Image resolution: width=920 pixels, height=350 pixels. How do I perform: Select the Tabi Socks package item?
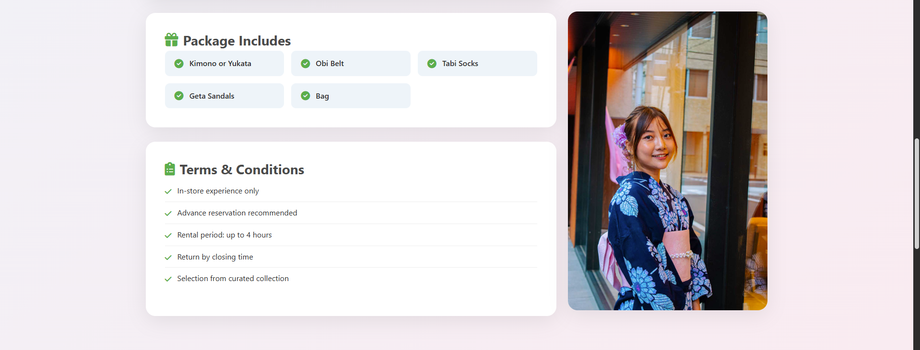(477, 64)
